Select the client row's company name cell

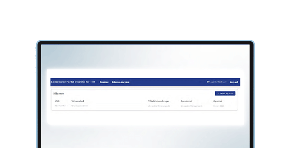80,106
